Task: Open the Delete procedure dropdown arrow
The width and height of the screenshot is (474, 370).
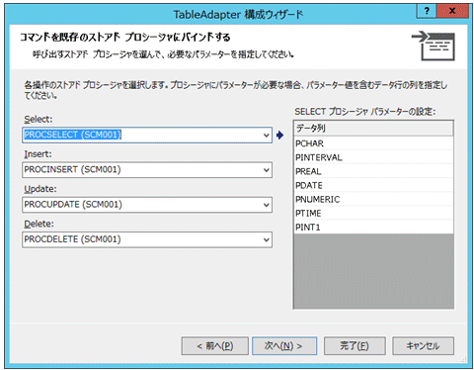Action: (266, 240)
